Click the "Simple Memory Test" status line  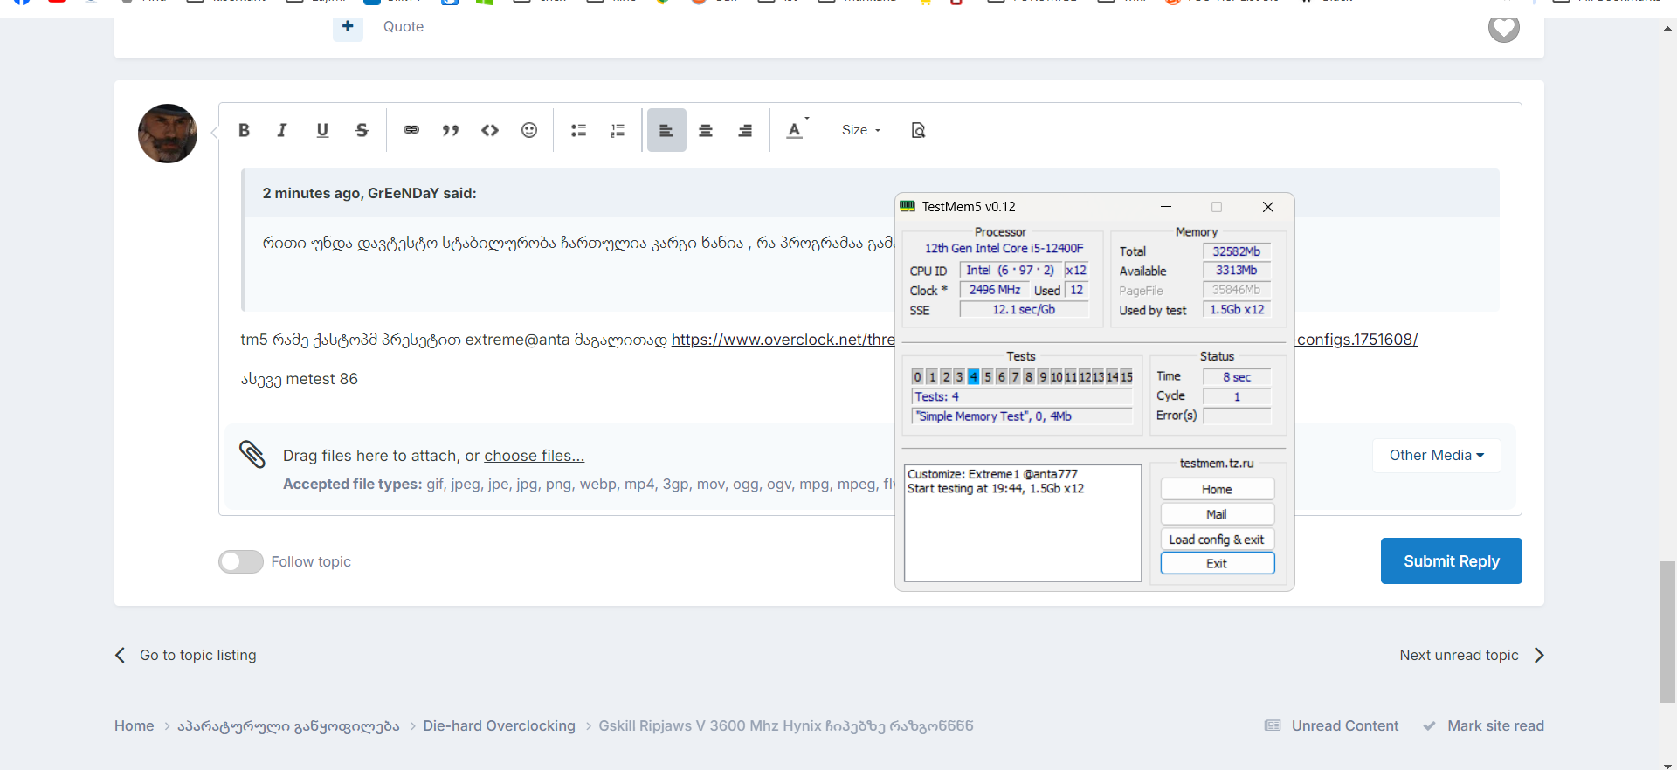click(1022, 416)
